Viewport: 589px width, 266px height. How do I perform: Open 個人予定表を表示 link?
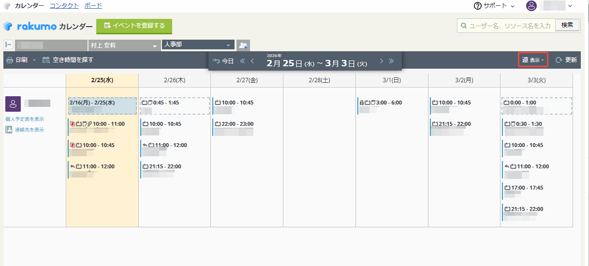(25, 119)
